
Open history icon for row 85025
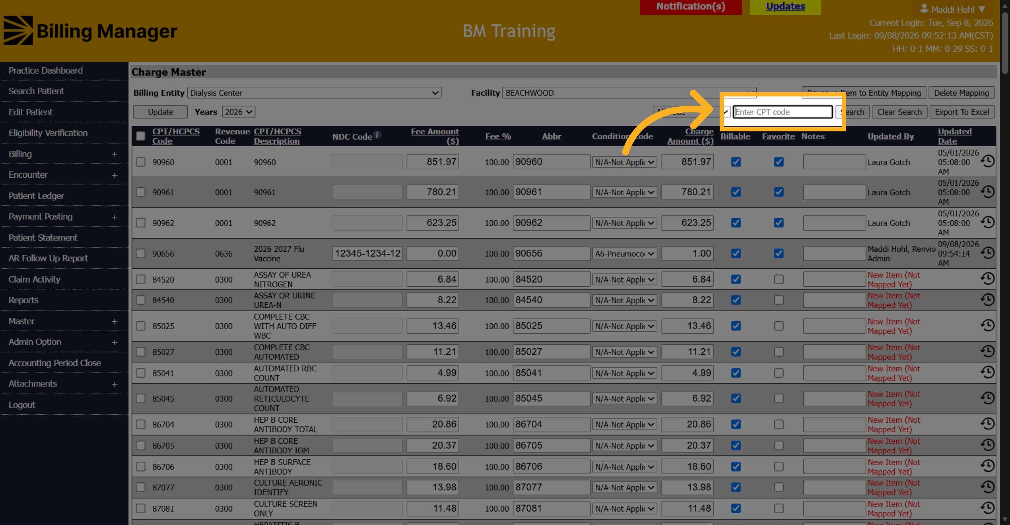pos(987,325)
